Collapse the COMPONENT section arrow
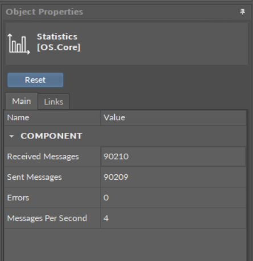The image size is (253, 261). 11,136
